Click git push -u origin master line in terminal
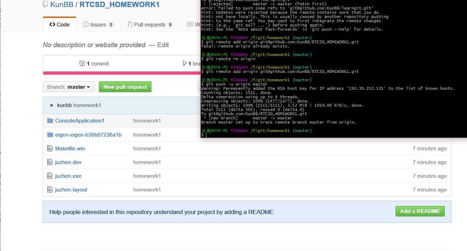The width and height of the screenshot is (467, 251). (234, 84)
